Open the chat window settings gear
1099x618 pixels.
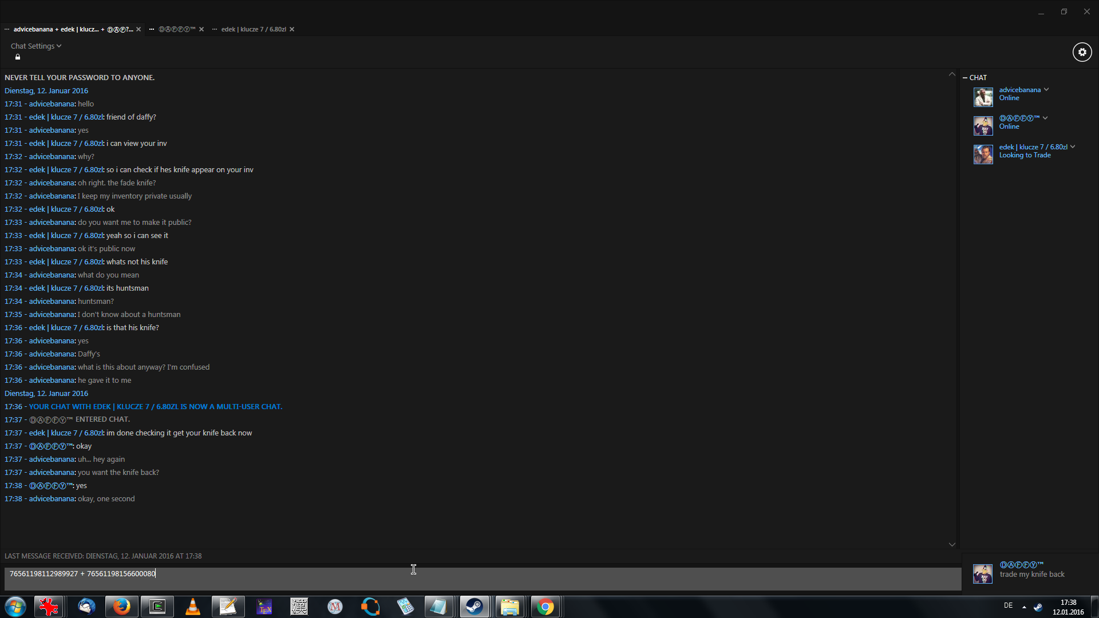1082,52
